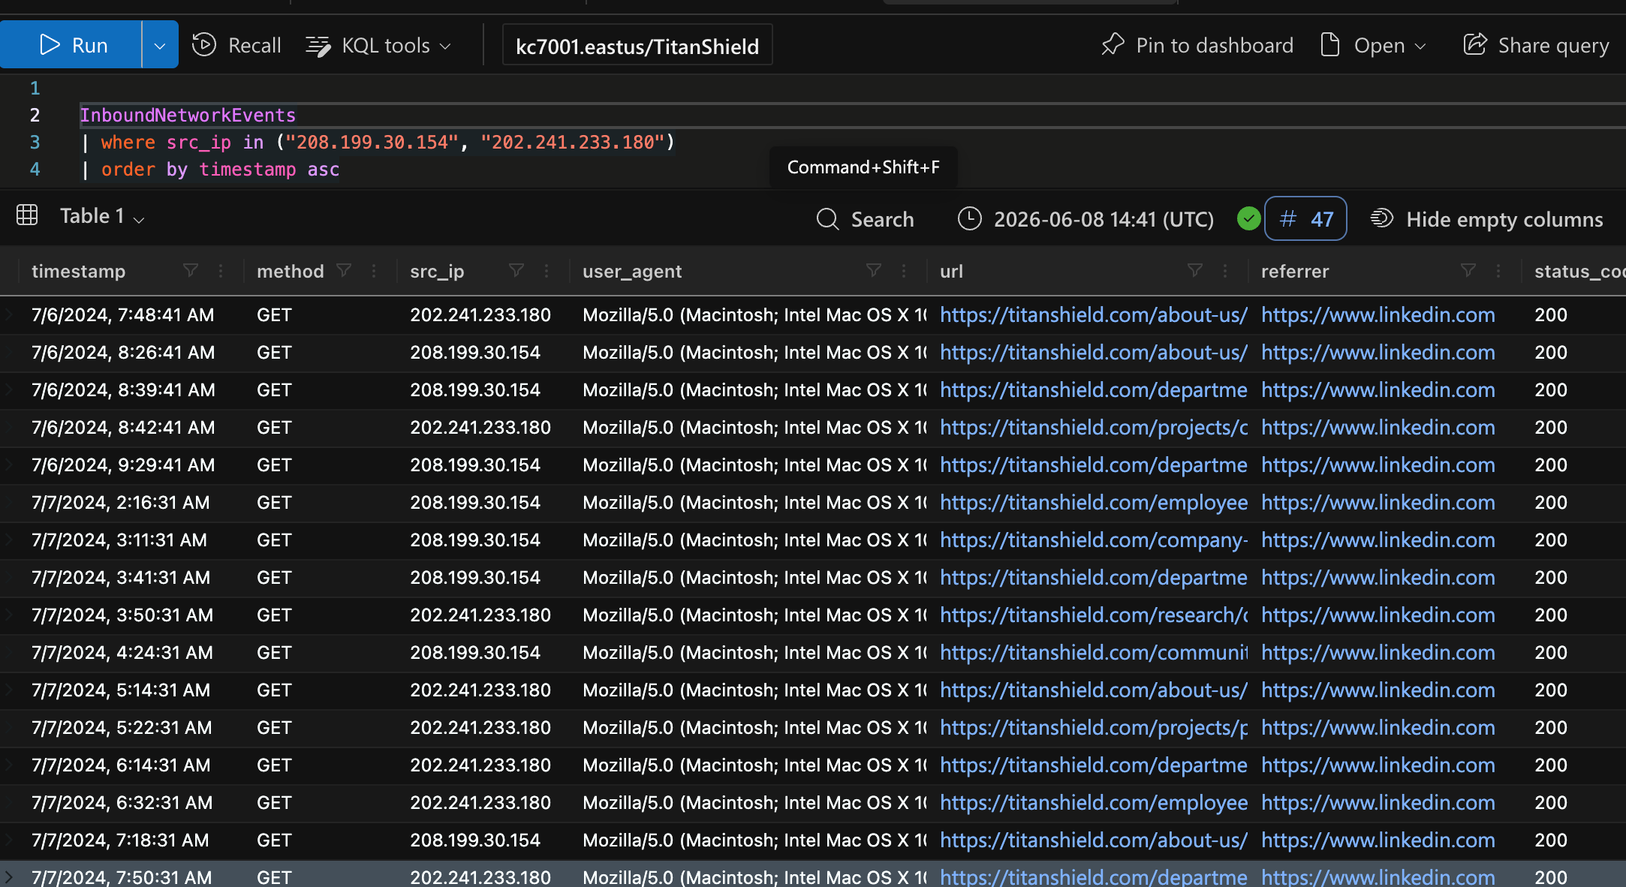Screen dimensions: 1626x887
Task: Open user_agent column options menu
Action: point(904,271)
